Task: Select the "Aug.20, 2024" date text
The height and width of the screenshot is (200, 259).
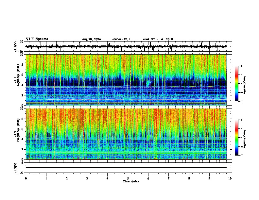Action: (x=91, y=39)
